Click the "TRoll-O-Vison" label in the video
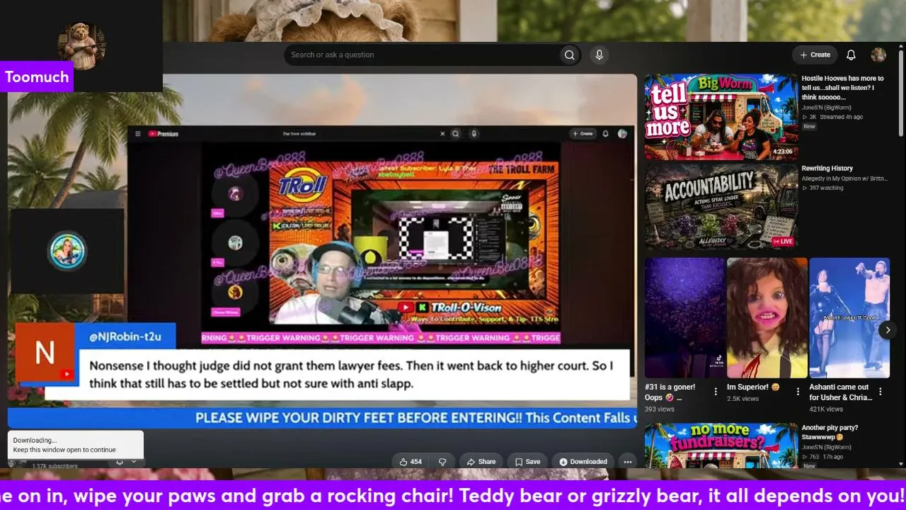906x510 pixels. (466, 308)
